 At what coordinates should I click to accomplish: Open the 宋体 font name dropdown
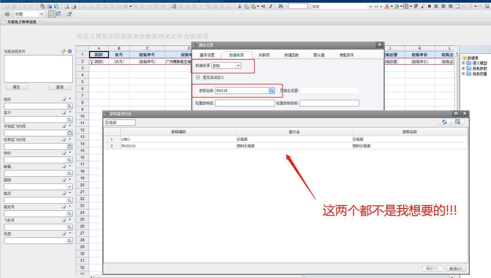click(371, 7)
